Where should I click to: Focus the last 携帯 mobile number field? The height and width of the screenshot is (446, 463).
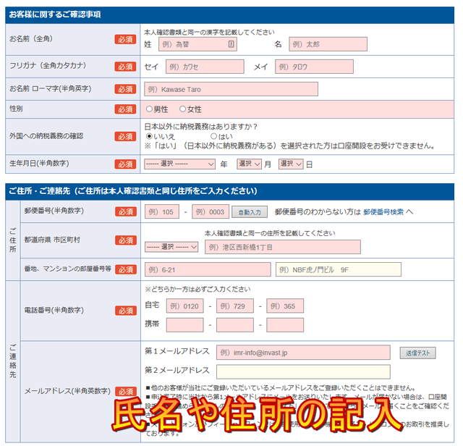(285, 325)
